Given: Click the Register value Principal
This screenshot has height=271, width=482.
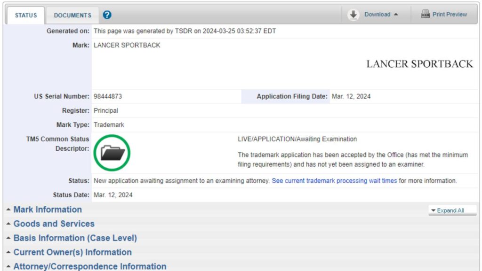Looking at the screenshot, I should [x=106, y=111].
